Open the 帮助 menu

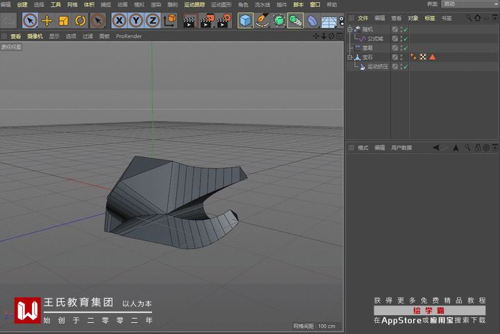(x=332, y=4)
